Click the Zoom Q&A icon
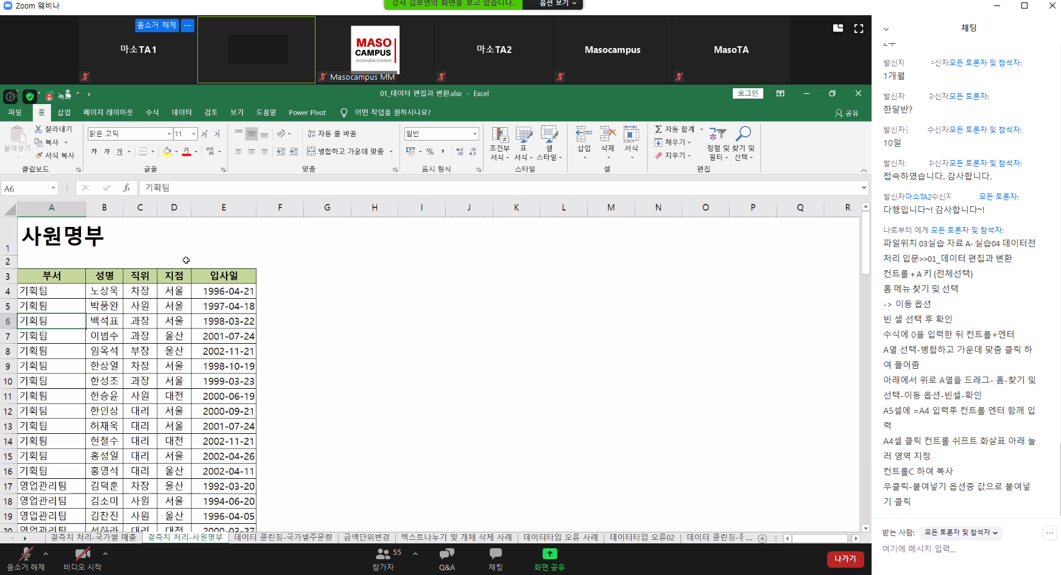1061x575 pixels. coord(446,554)
